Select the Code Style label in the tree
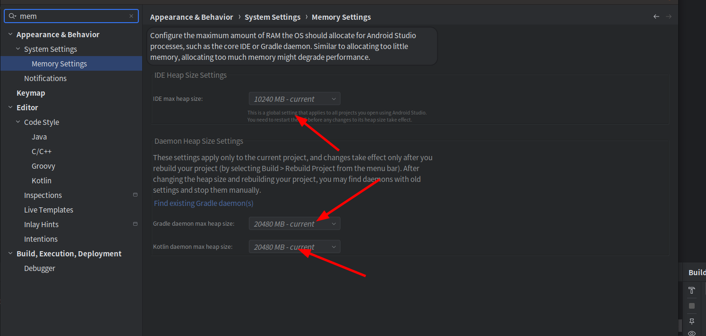The image size is (706, 336). coord(42,122)
